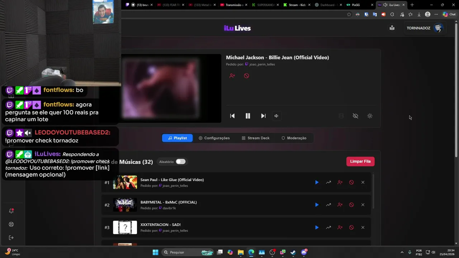Click davibr1k requester name
459x258 pixels.
point(169,208)
